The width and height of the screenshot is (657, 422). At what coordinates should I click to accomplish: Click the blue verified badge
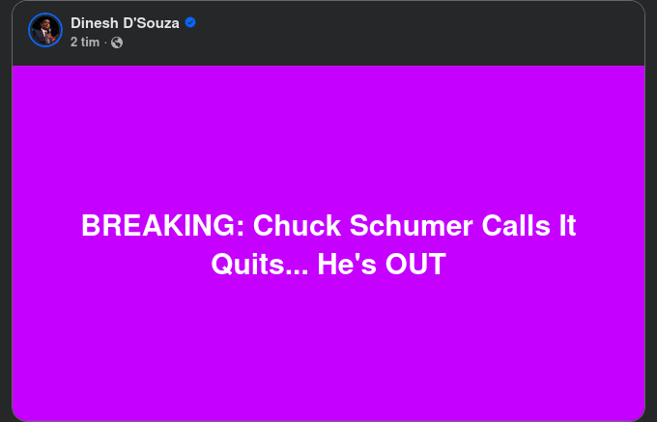(190, 22)
